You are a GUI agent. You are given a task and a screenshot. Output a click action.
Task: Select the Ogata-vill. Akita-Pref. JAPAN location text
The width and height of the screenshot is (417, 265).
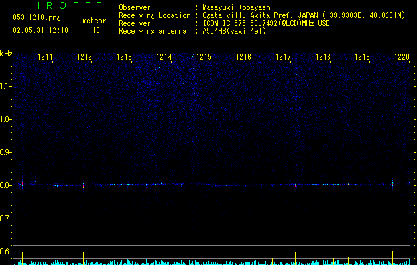point(304,15)
